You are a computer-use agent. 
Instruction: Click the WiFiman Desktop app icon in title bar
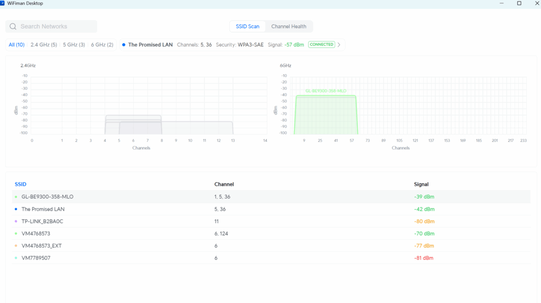(3, 3)
